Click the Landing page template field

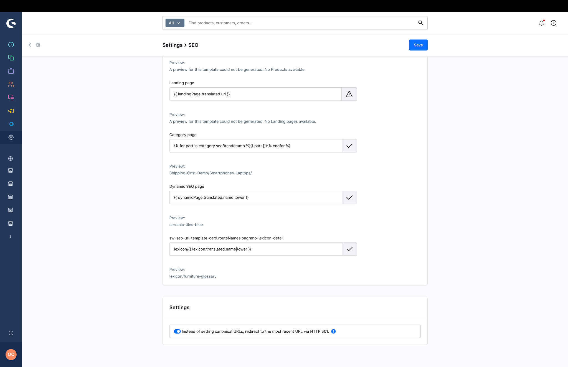255,94
